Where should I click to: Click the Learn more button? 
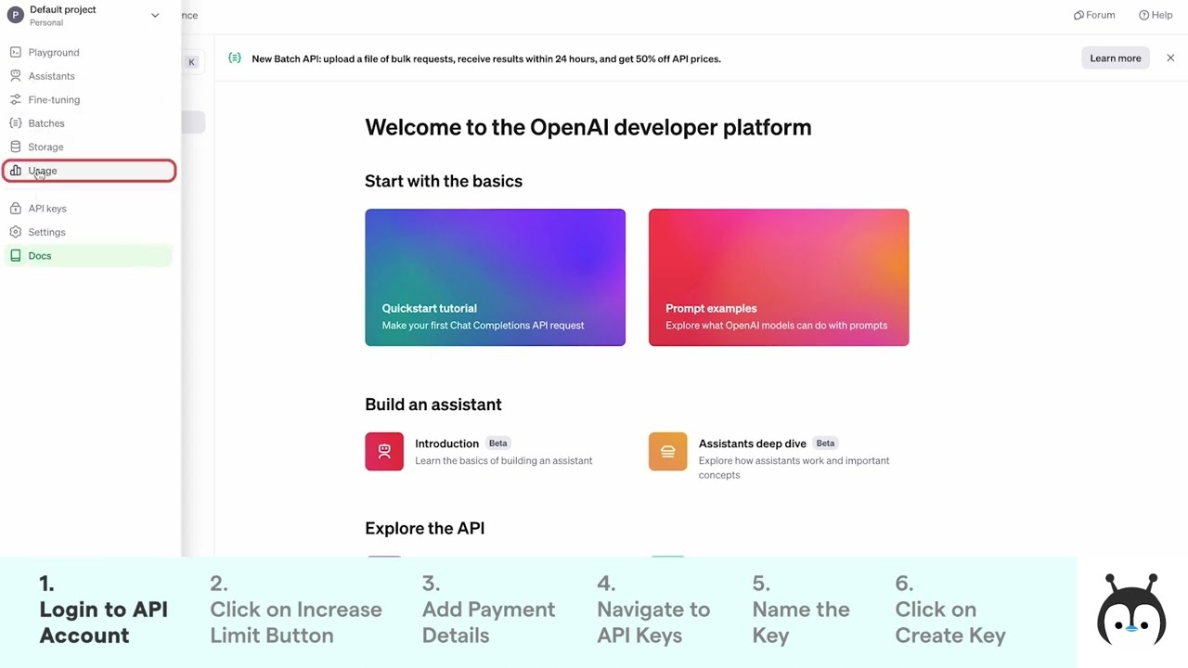click(x=1115, y=58)
